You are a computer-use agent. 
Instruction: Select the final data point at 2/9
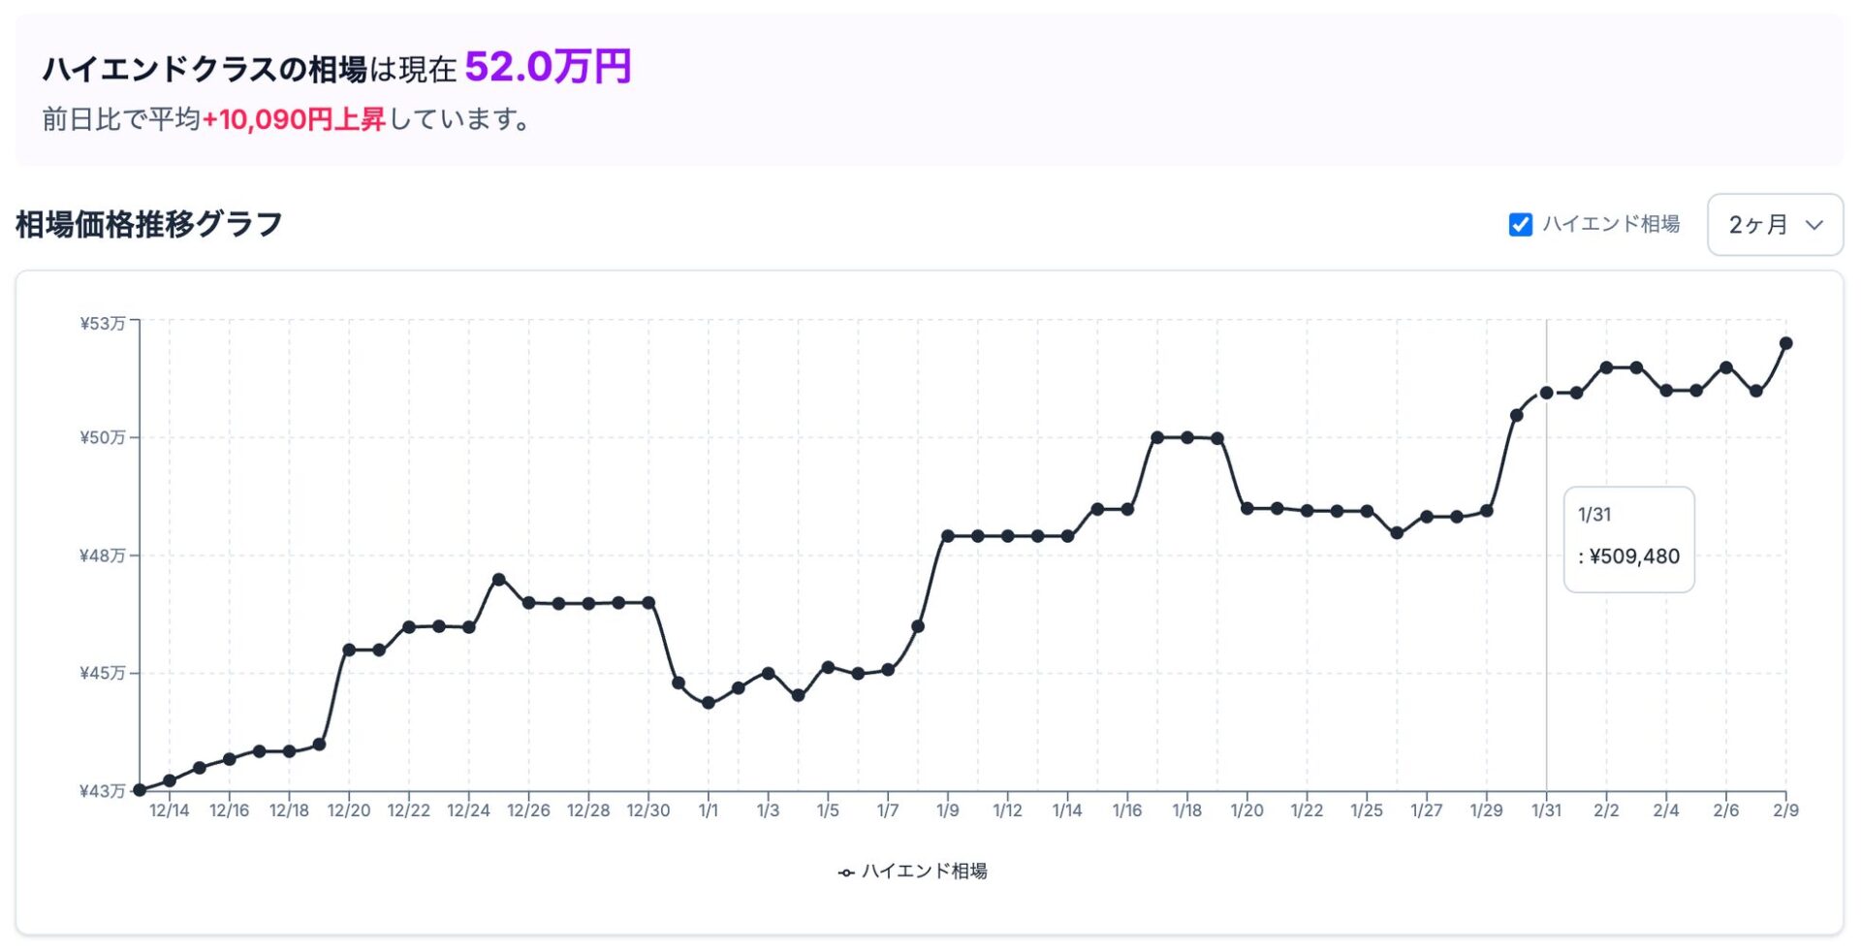tap(1785, 343)
